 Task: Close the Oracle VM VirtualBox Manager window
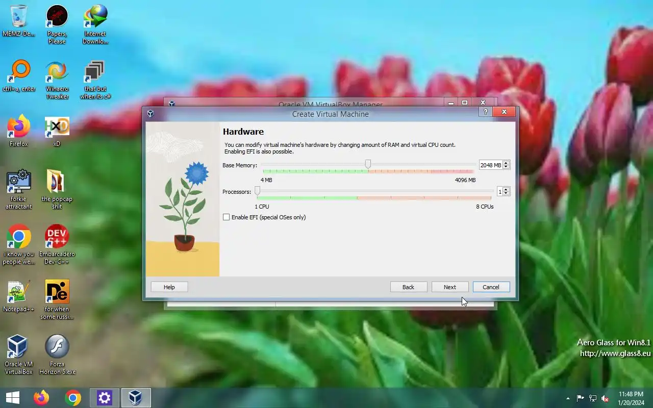(x=483, y=103)
